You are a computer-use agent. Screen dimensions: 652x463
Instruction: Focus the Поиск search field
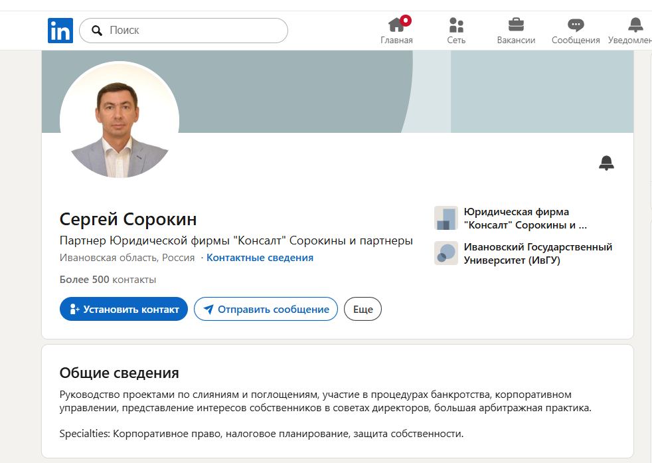point(183,31)
